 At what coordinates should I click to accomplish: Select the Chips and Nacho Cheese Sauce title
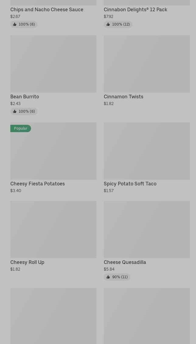47,9
